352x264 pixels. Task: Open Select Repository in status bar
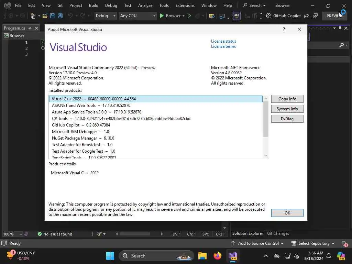coord(313,243)
